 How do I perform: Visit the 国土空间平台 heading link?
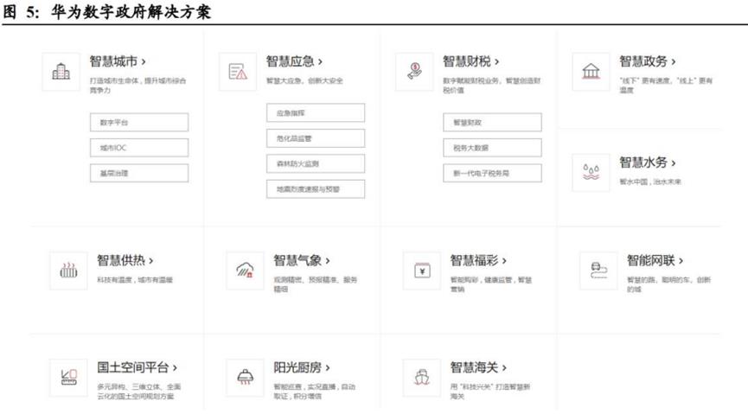(137, 367)
